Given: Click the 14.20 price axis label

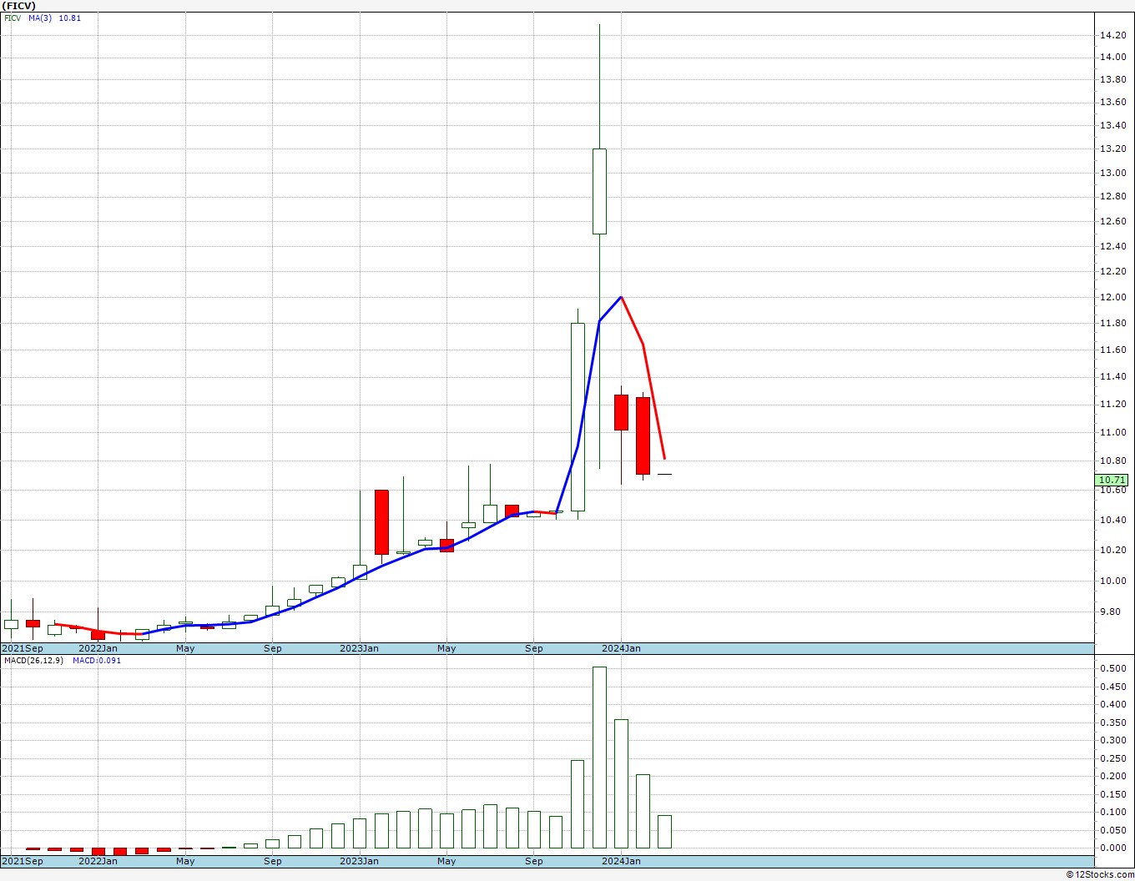Looking at the screenshot, I should click(1112, 35).
